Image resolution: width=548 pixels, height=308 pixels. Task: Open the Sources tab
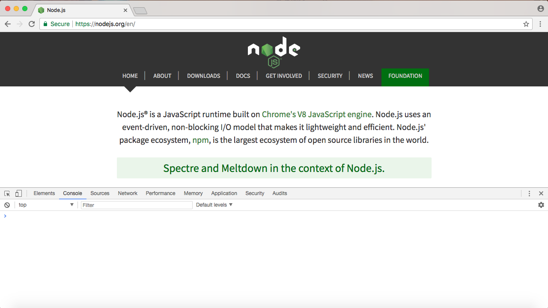100,193
